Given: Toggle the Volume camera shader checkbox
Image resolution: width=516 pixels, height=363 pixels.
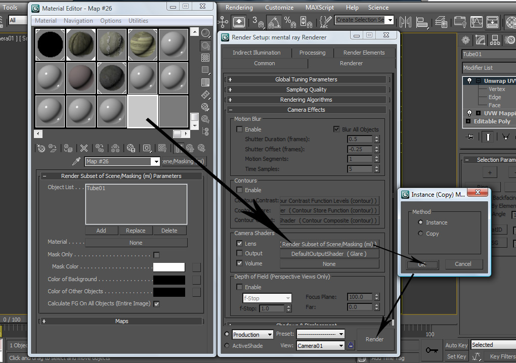Looking at the screenshot, I should pyautogui.click(x=240, y=263).
